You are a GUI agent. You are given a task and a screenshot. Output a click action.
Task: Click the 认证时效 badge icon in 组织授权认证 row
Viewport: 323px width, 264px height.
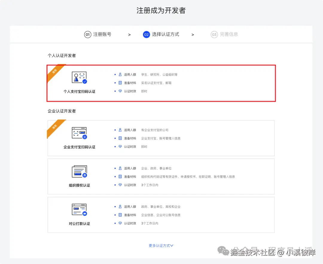click(120, 185)
